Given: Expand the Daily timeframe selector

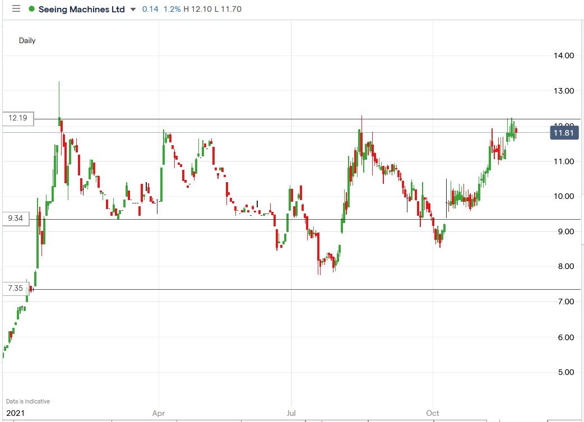Looking at the screenshot, I should (x=27, y=40).
